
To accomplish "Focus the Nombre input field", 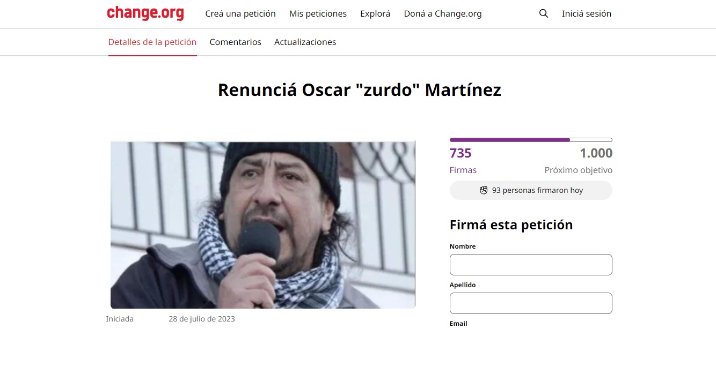I will [531, 265].
